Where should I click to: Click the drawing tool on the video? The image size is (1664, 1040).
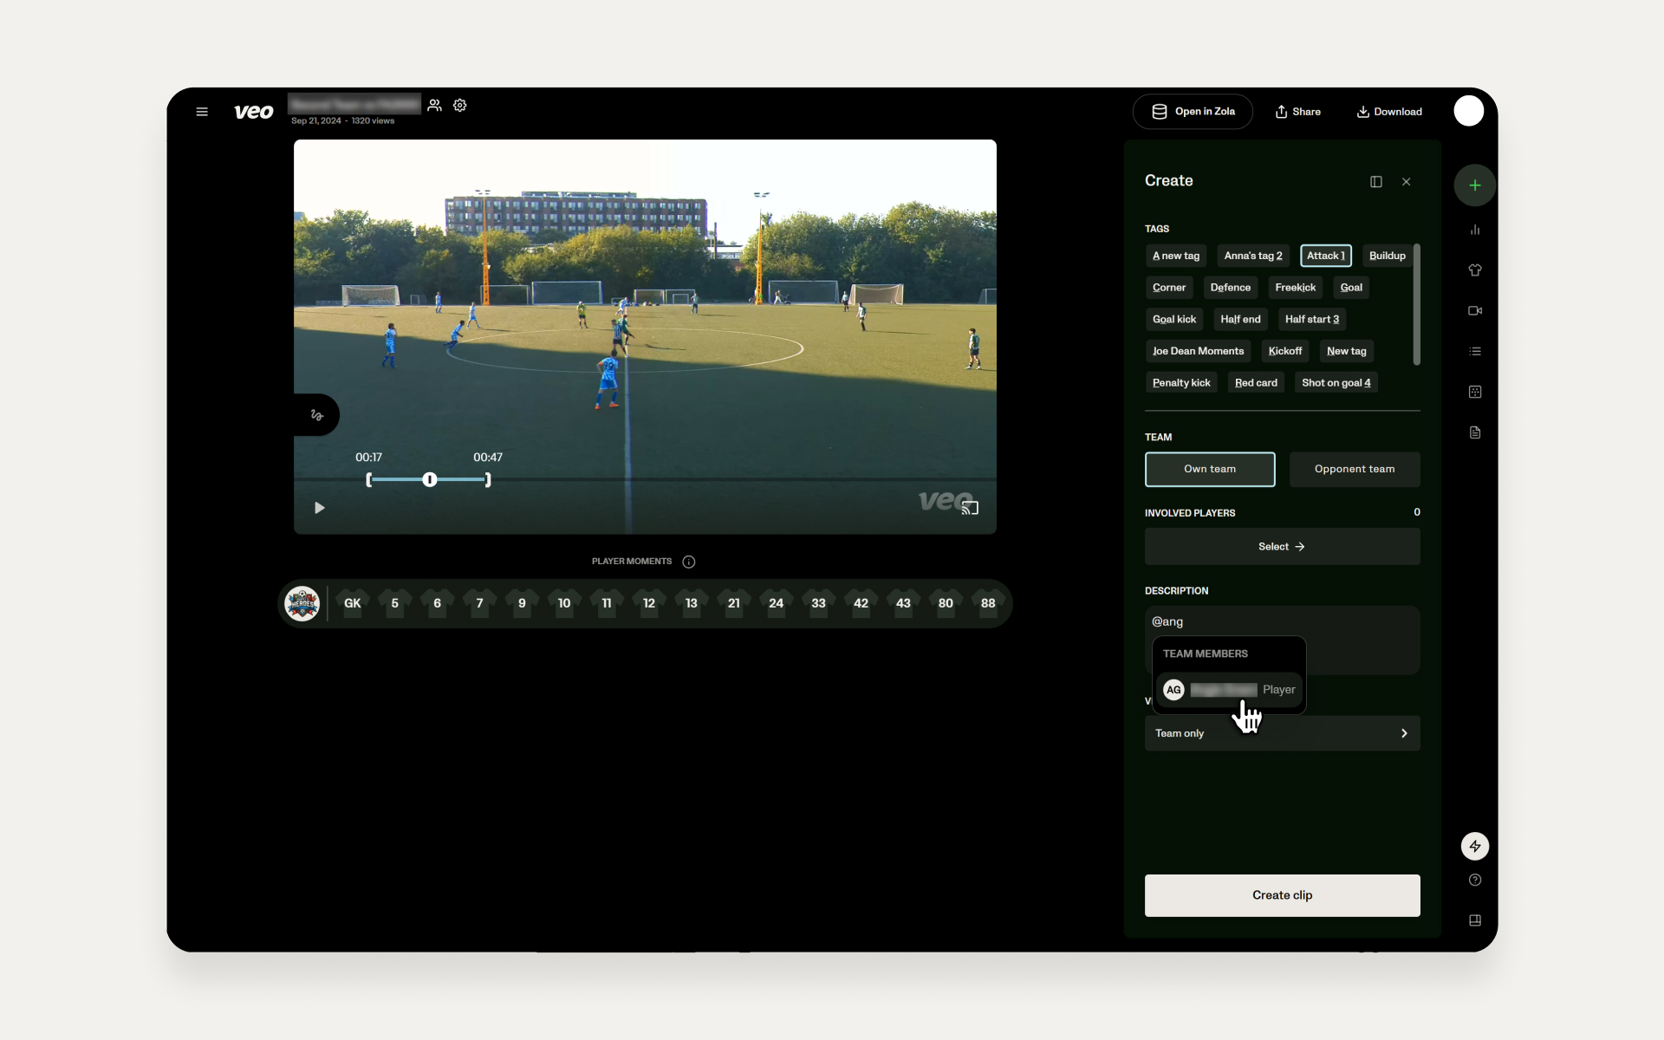pyautogui.click(x=317, y=415)
